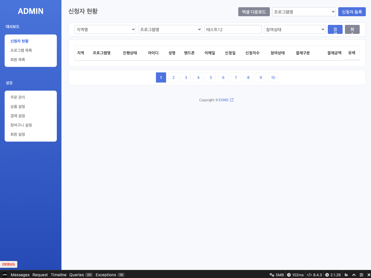Screen dimensions: 371x278
Task: Click the PHP debugbar logo icon
Action: pos(5,275)
